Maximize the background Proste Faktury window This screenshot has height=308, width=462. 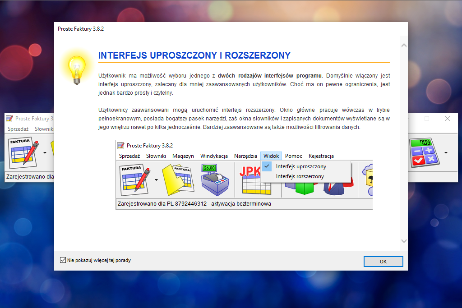[427, 119]
